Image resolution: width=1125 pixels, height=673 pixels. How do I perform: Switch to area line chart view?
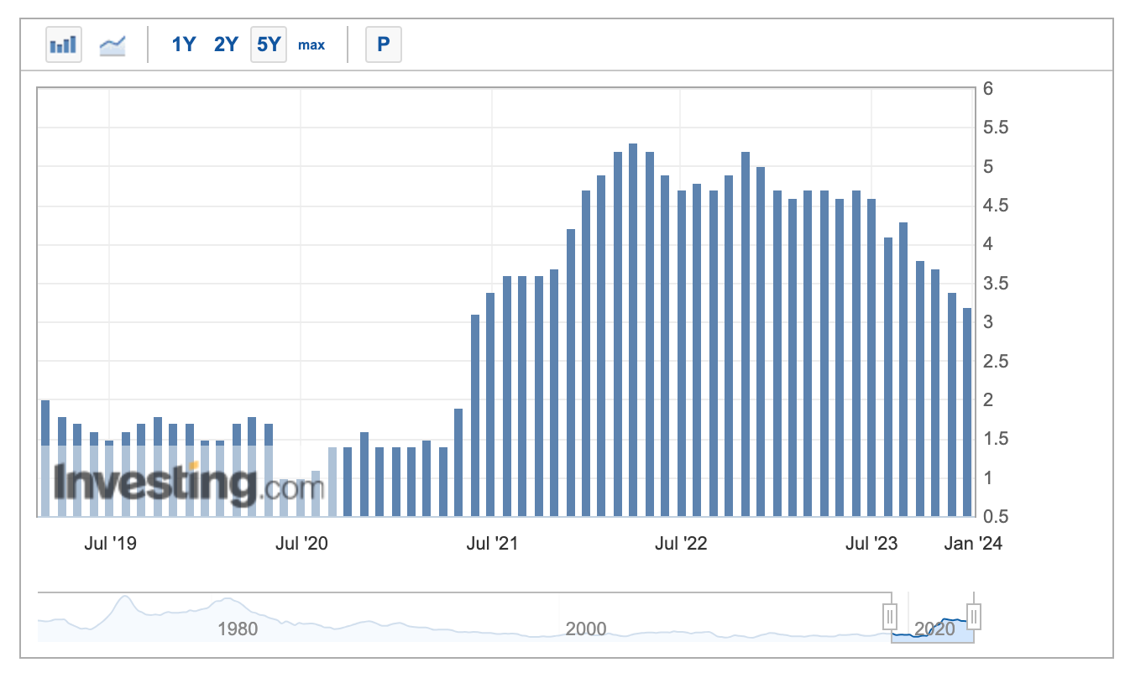click(112, 44)
